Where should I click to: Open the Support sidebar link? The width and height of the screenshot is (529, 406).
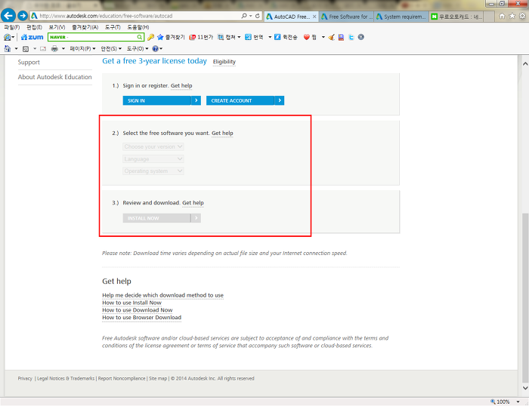click(29, 62)
